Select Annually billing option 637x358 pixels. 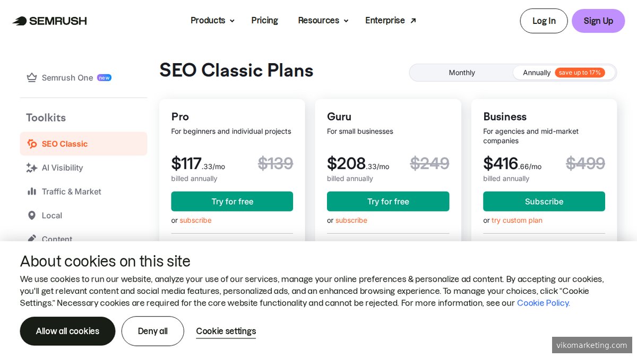point(537,73)
